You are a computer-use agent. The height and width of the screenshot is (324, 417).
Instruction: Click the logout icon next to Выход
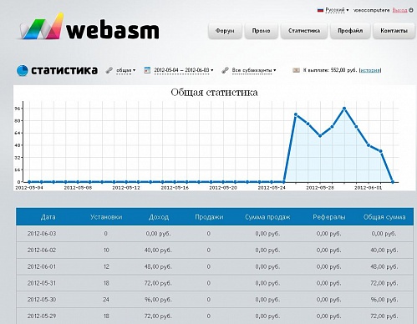click(411, 10)
